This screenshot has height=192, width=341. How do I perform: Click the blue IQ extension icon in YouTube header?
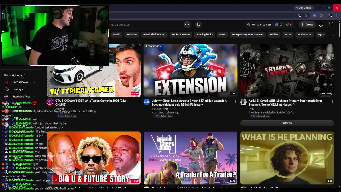coord(277,25)
